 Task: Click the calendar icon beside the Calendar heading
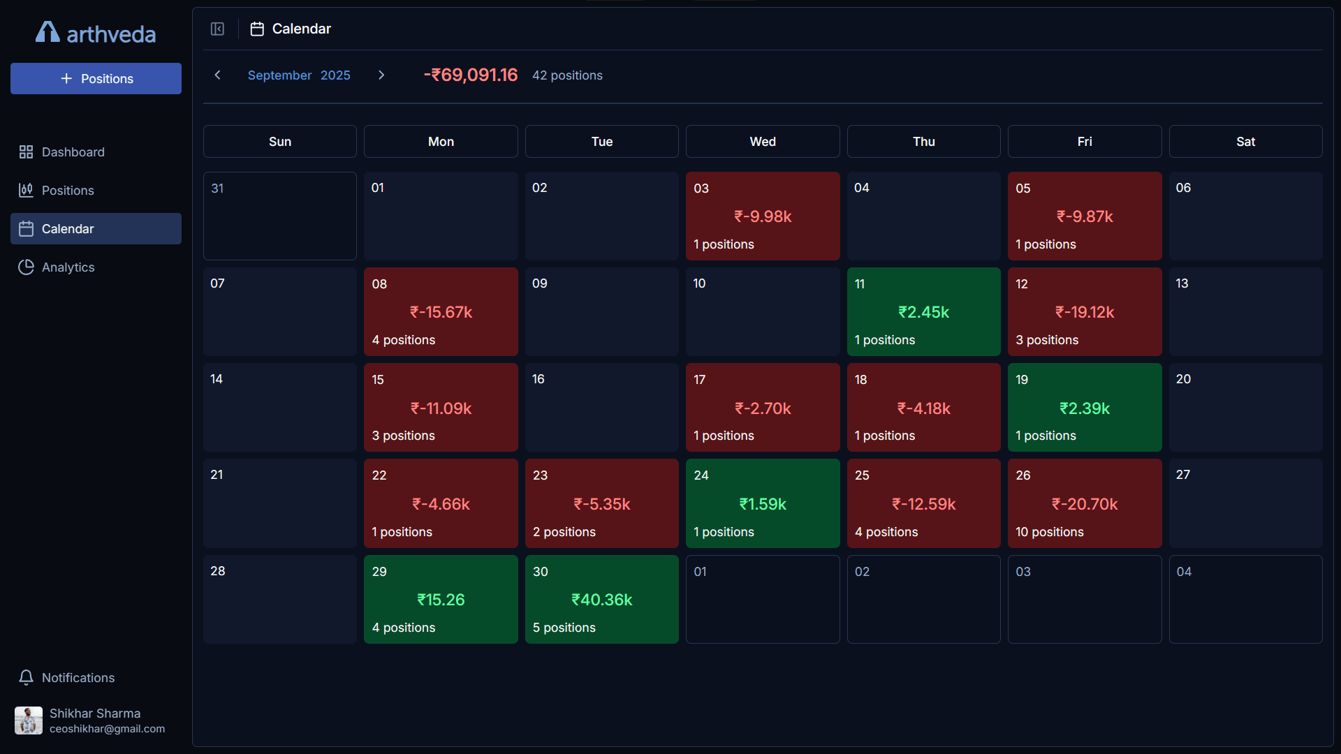256,29
